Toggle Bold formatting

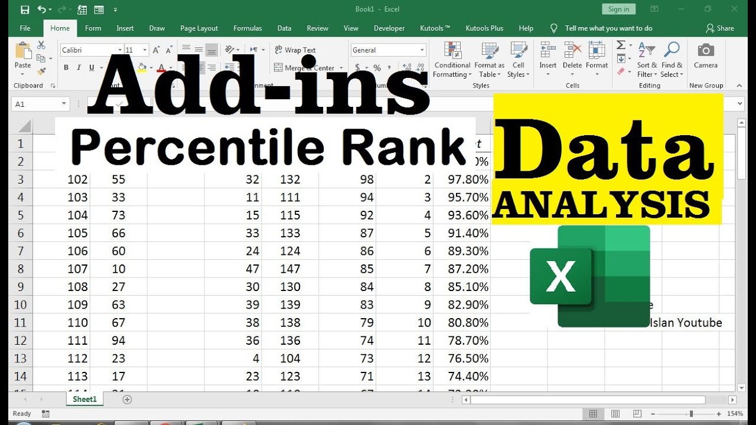(66, 68)
